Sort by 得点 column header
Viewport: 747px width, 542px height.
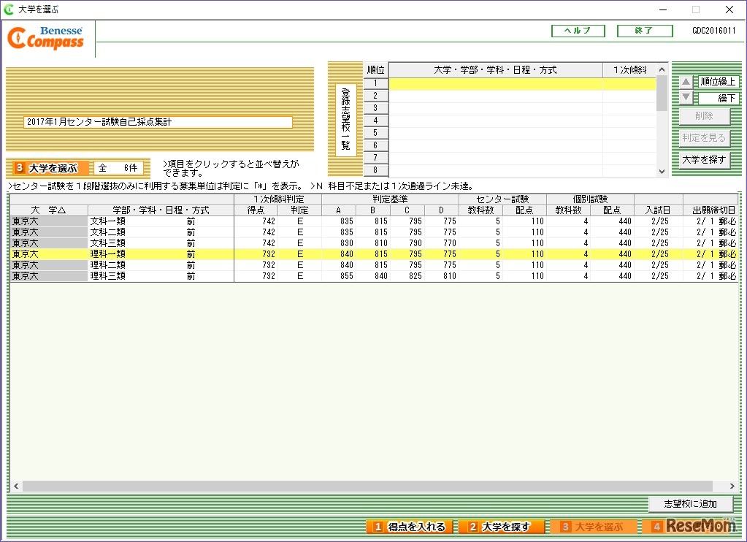(x=256, y=210)
